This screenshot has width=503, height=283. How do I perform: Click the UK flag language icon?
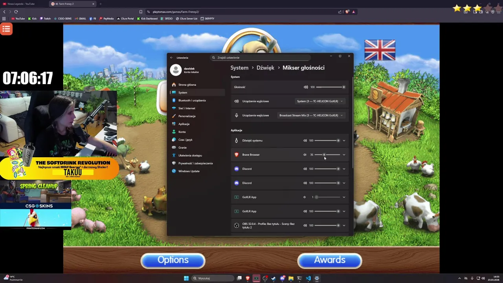point(380,50)
